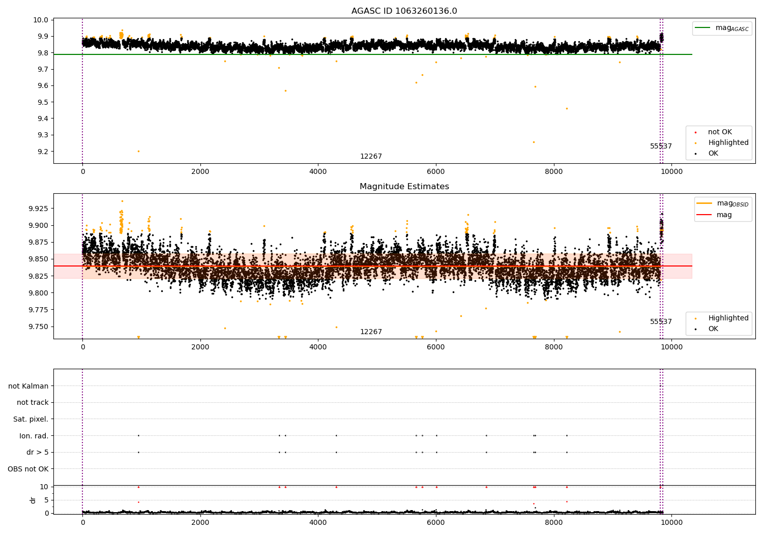The image size is (763, 534).
Task: Click the green mag AGASC legend line sample
Action: pyautogui.click(x=702, y=28)
